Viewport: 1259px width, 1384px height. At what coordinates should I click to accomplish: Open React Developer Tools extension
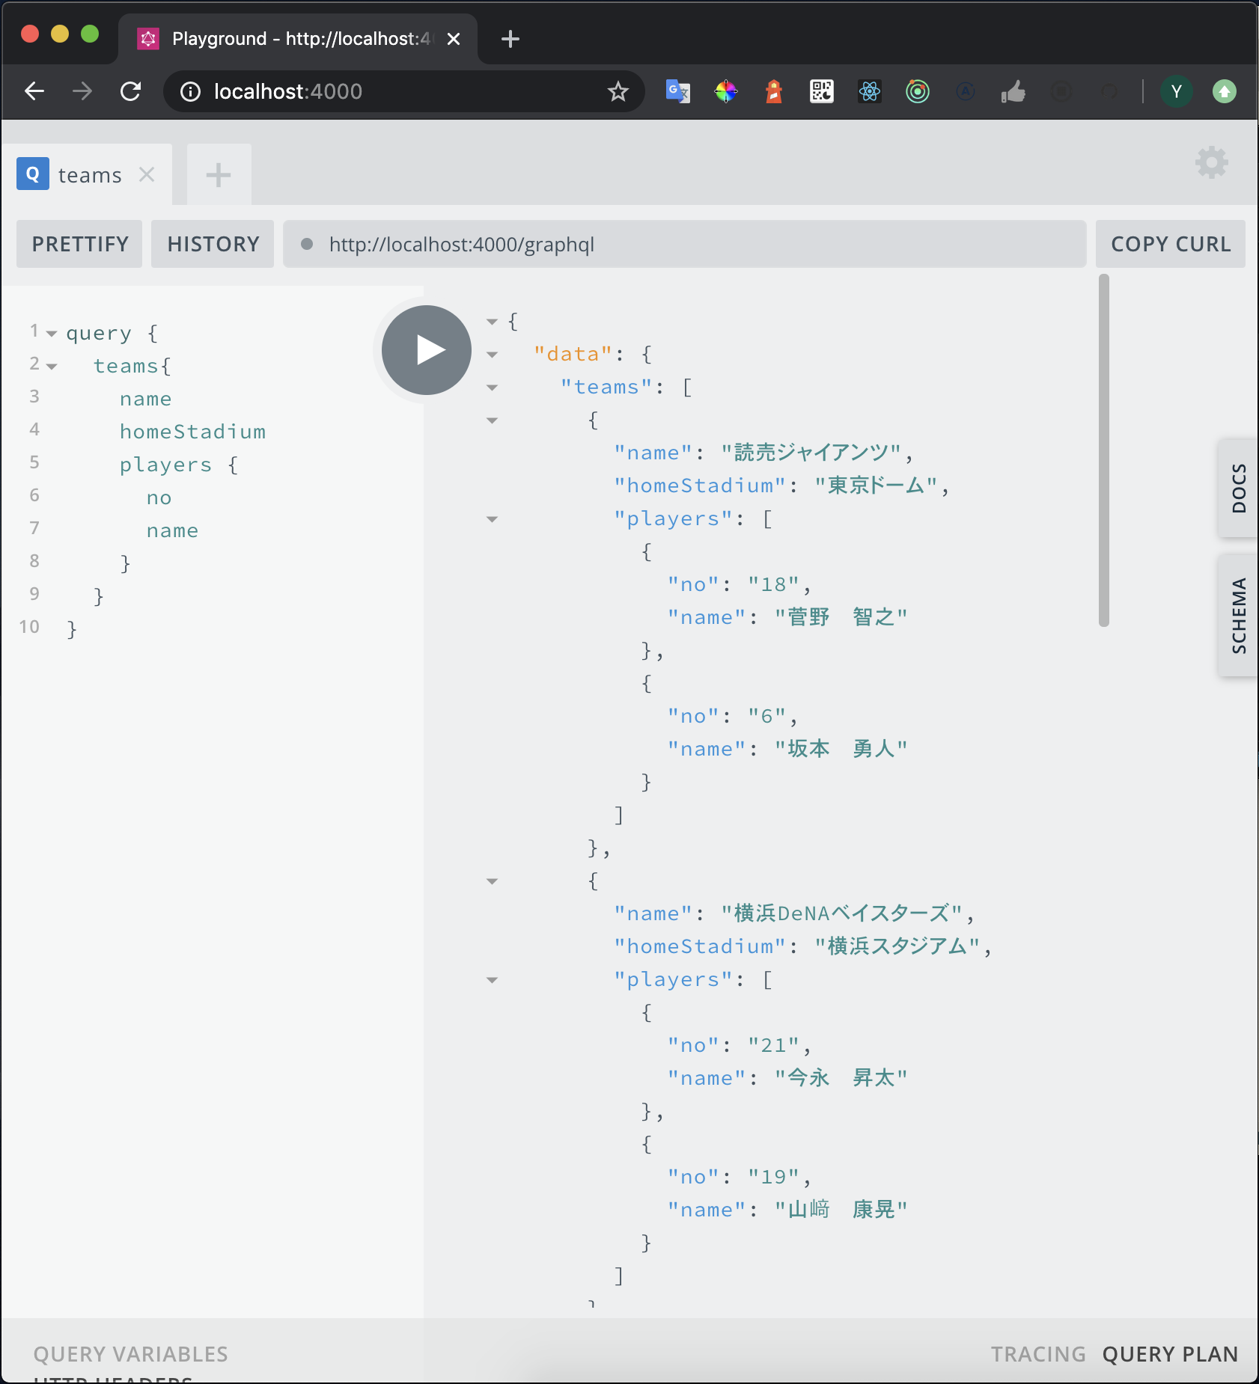[x=870, y=91]
